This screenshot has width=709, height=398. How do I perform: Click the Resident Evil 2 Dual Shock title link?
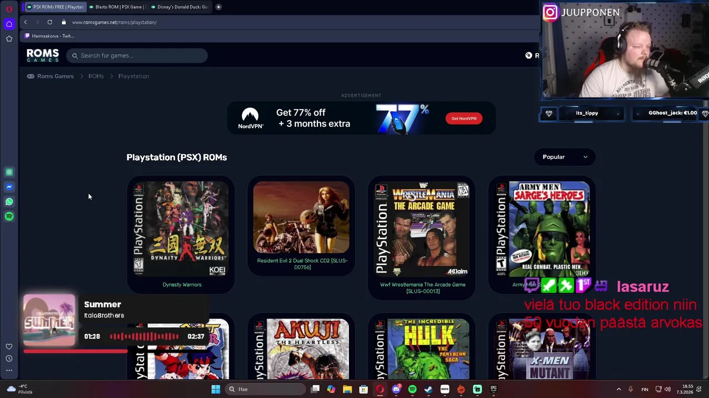click(x=302, y=264)
